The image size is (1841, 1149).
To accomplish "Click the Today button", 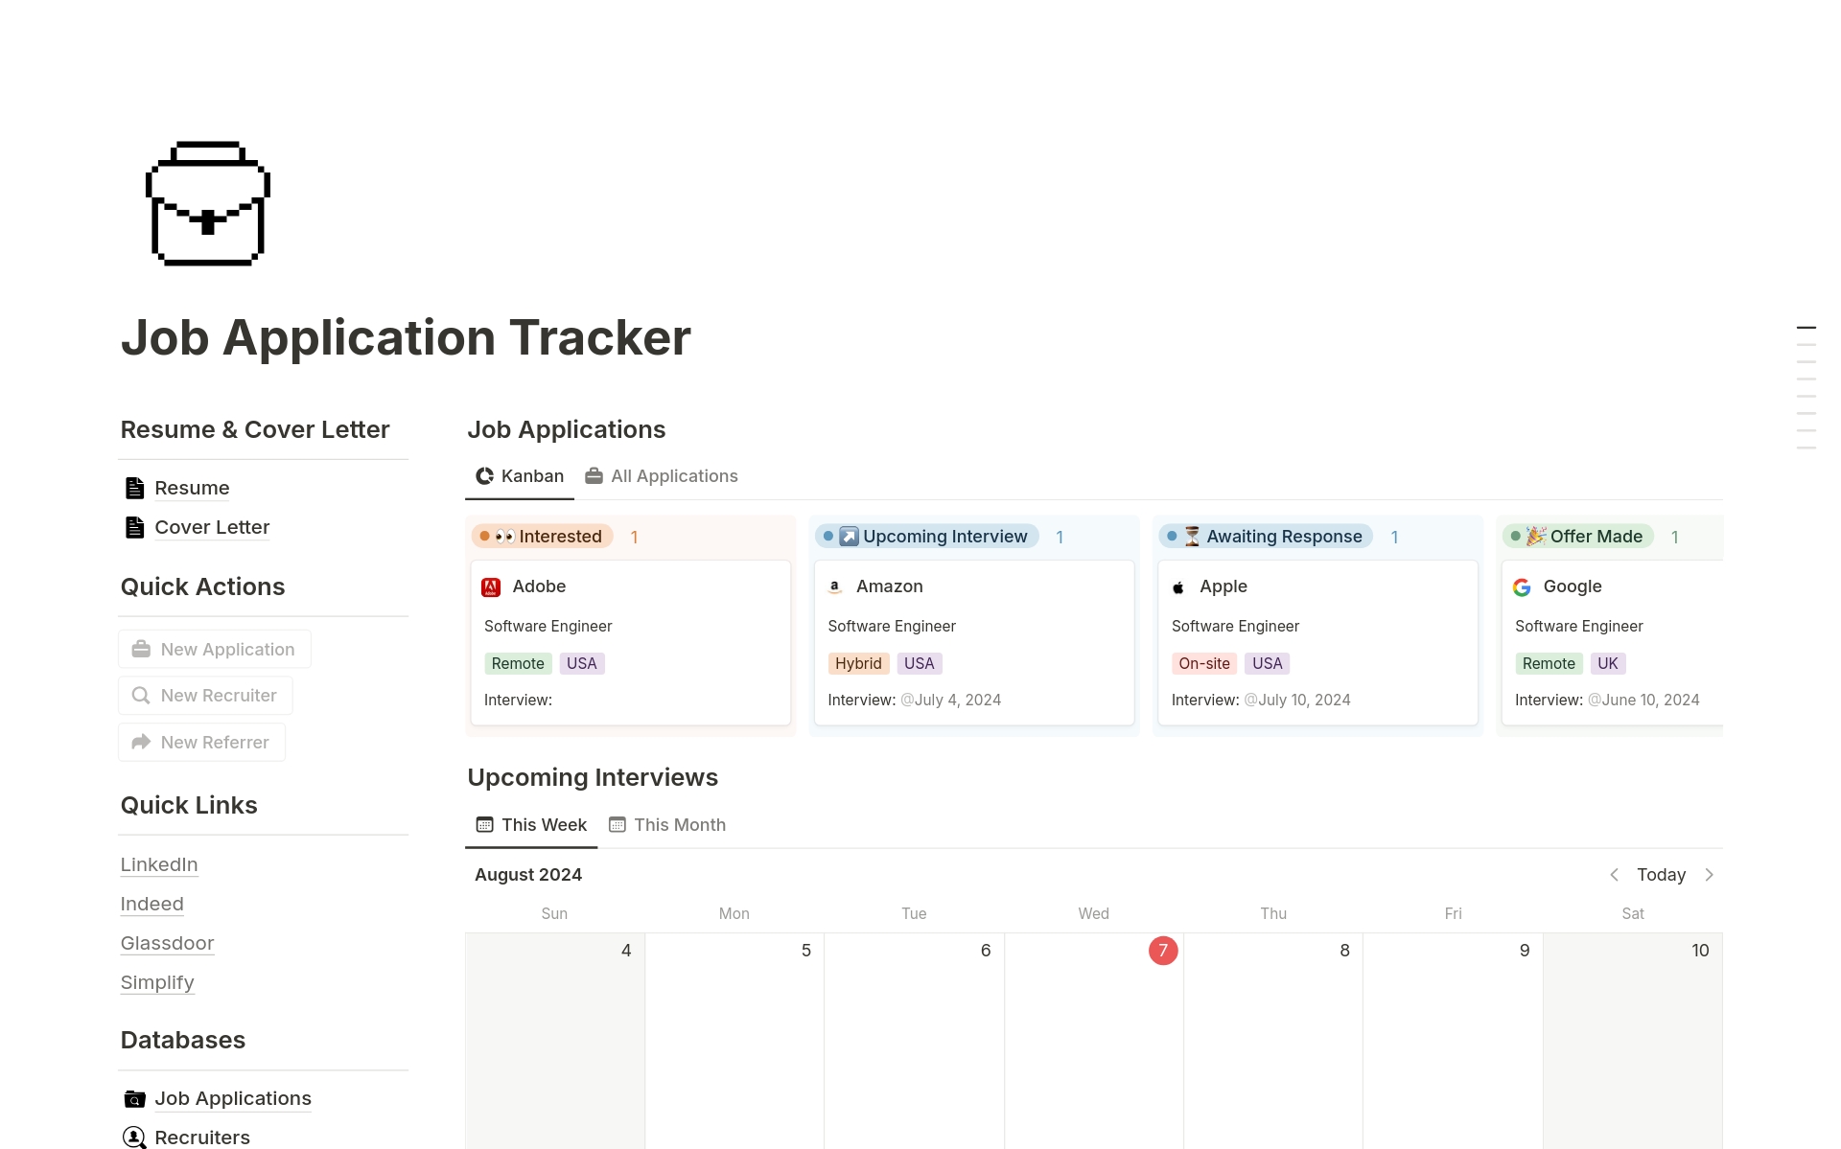I will 1661,874.
